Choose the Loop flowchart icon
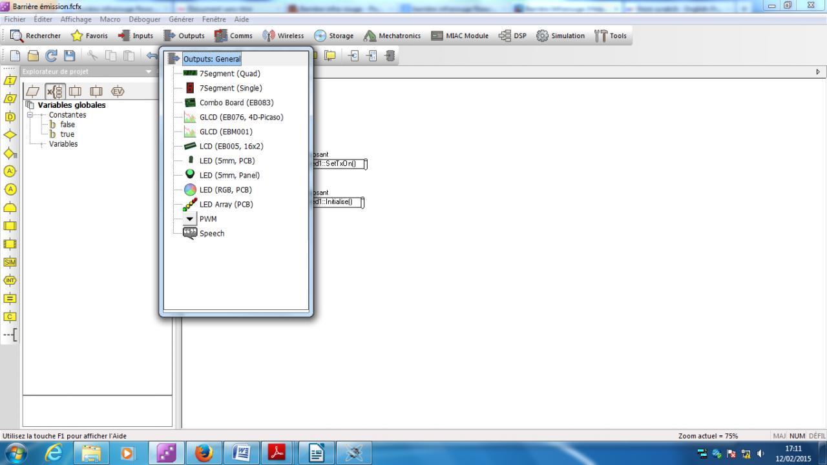Viewport: 827px width, 465px height. tap(10, 208)
